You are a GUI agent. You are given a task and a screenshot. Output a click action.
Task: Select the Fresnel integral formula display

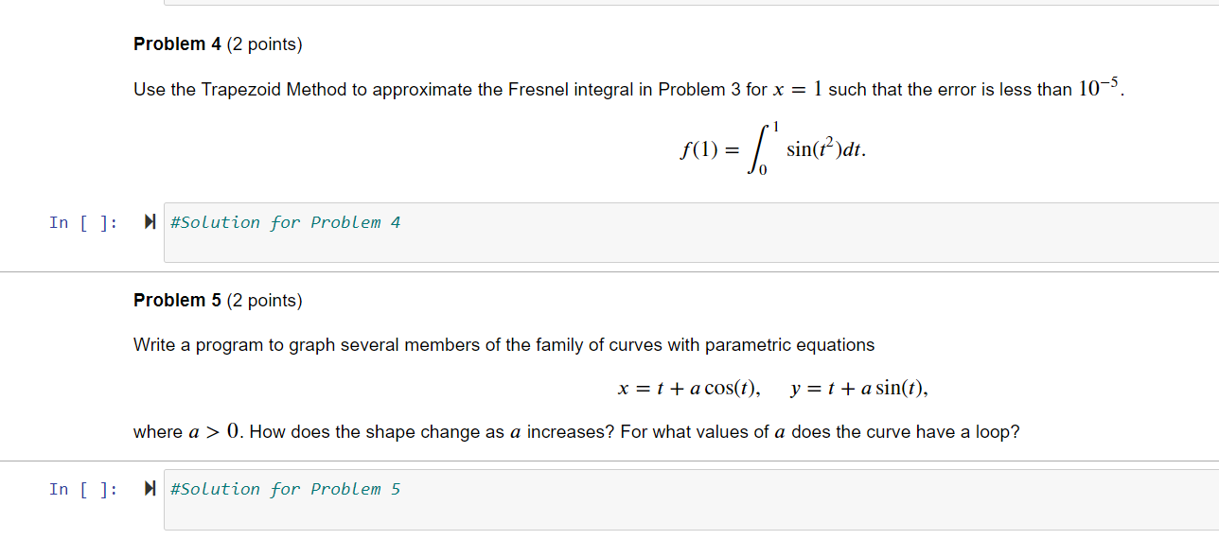pyautogui.click(x=773, y=148)
